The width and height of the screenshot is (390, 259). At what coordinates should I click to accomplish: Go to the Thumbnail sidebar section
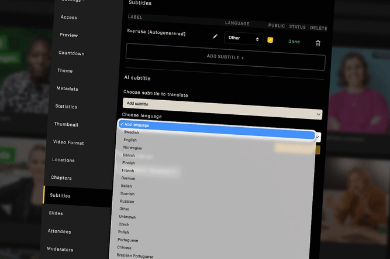[66, 124]
